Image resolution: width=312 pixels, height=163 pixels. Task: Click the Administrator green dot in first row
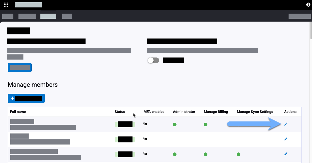click(x=175, y=124)
